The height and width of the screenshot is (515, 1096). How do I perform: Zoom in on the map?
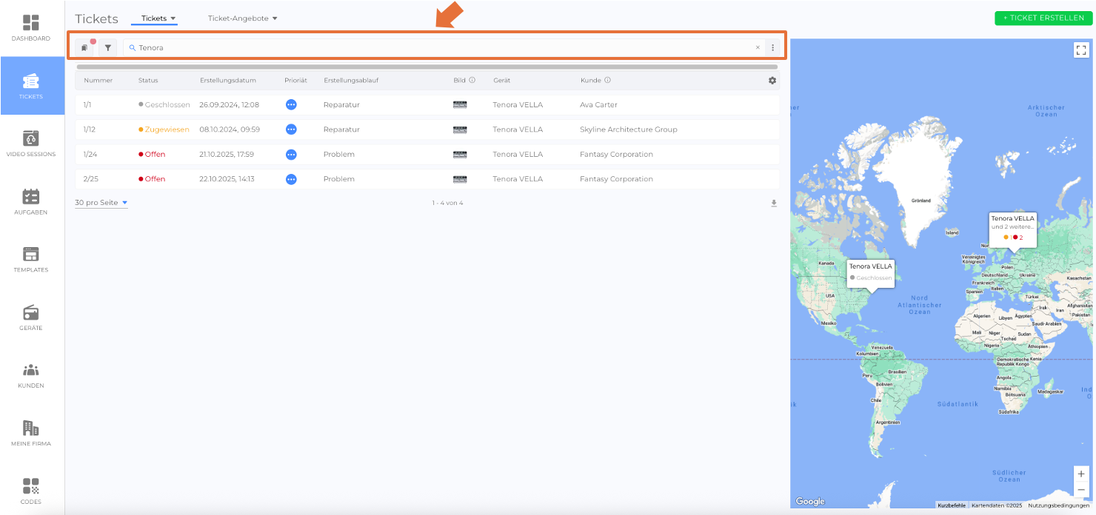(1081, 474)
